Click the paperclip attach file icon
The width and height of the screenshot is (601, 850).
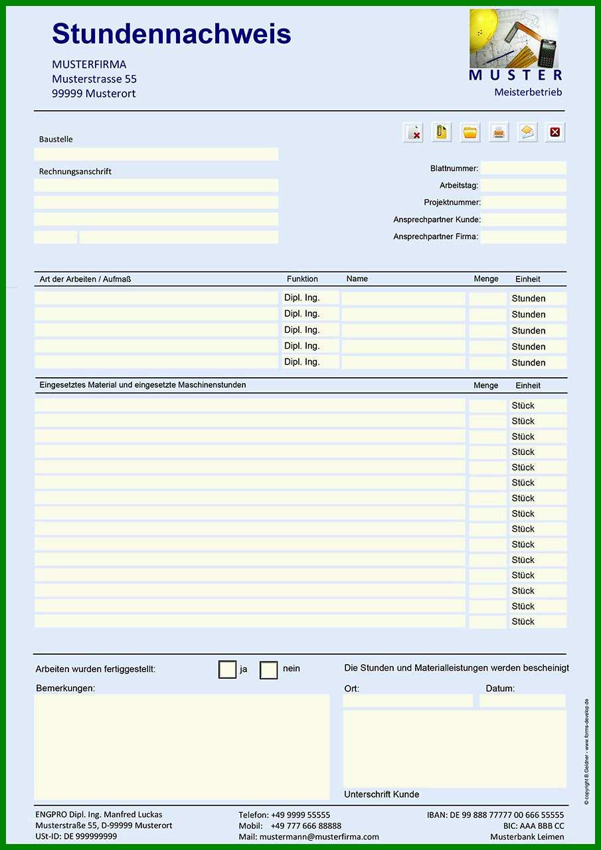coord(442,132)
